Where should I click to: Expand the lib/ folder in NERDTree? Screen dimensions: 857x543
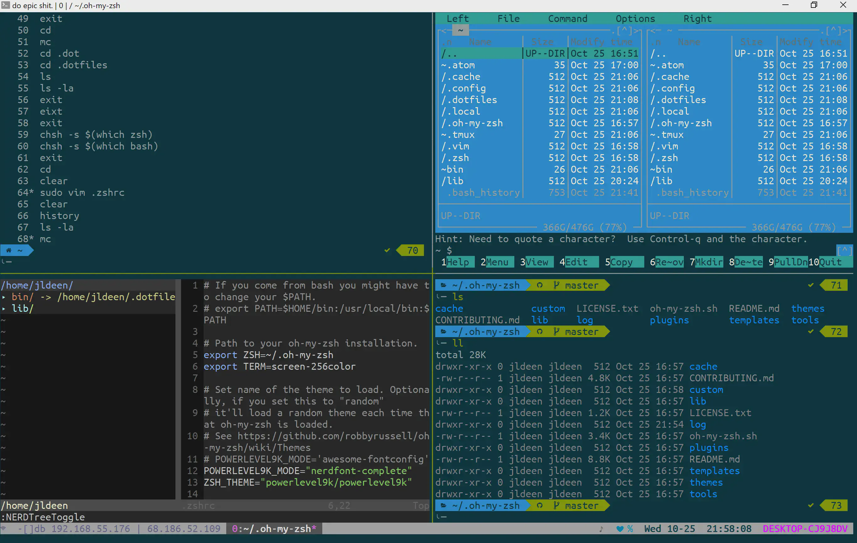click(3, 308)
